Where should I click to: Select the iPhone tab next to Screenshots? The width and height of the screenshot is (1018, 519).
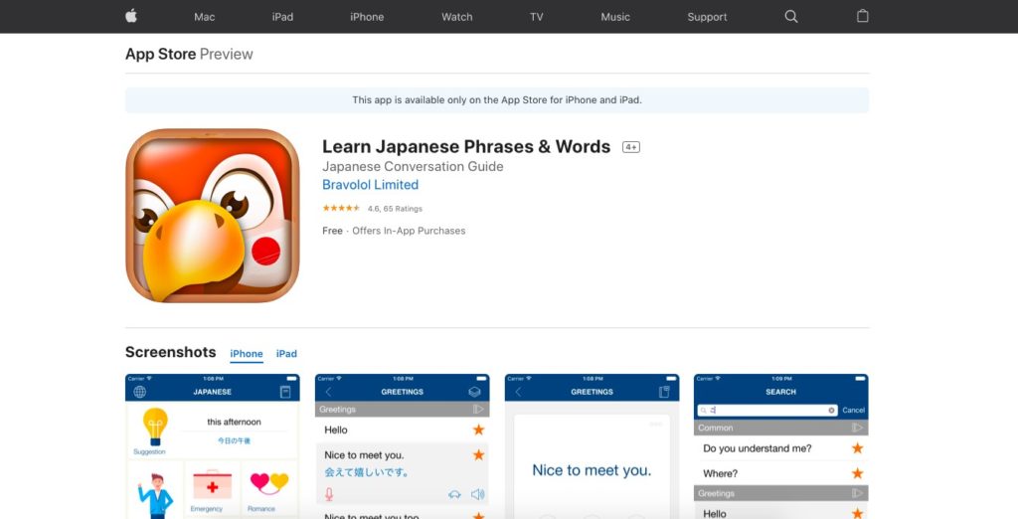[247, 354]
